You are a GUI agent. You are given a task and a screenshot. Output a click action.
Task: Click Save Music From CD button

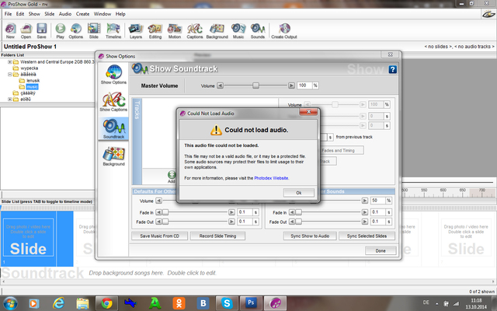159,236
